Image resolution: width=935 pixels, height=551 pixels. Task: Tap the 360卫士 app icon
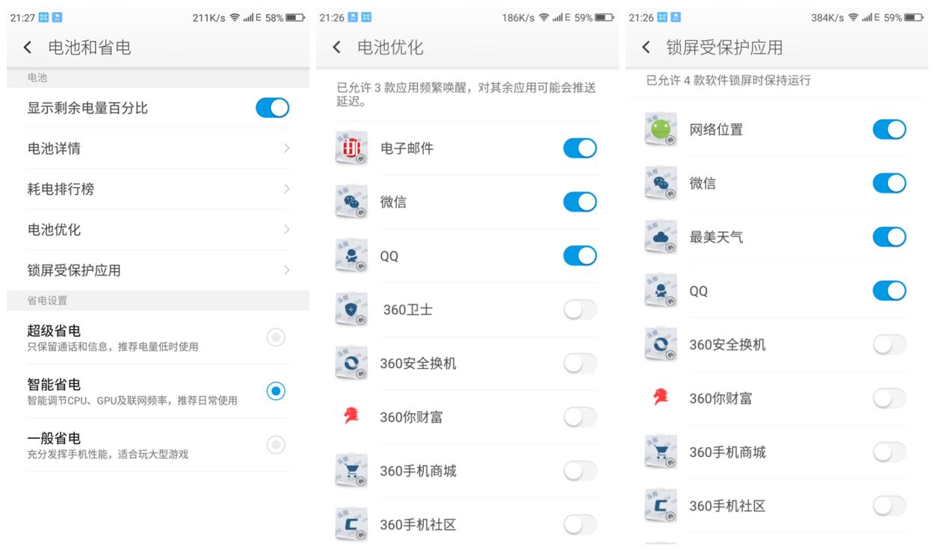click(351, 309)
